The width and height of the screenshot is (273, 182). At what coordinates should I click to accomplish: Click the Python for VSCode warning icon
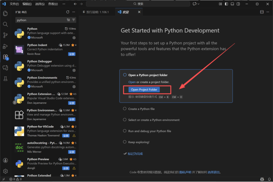(x=74, y=135)
